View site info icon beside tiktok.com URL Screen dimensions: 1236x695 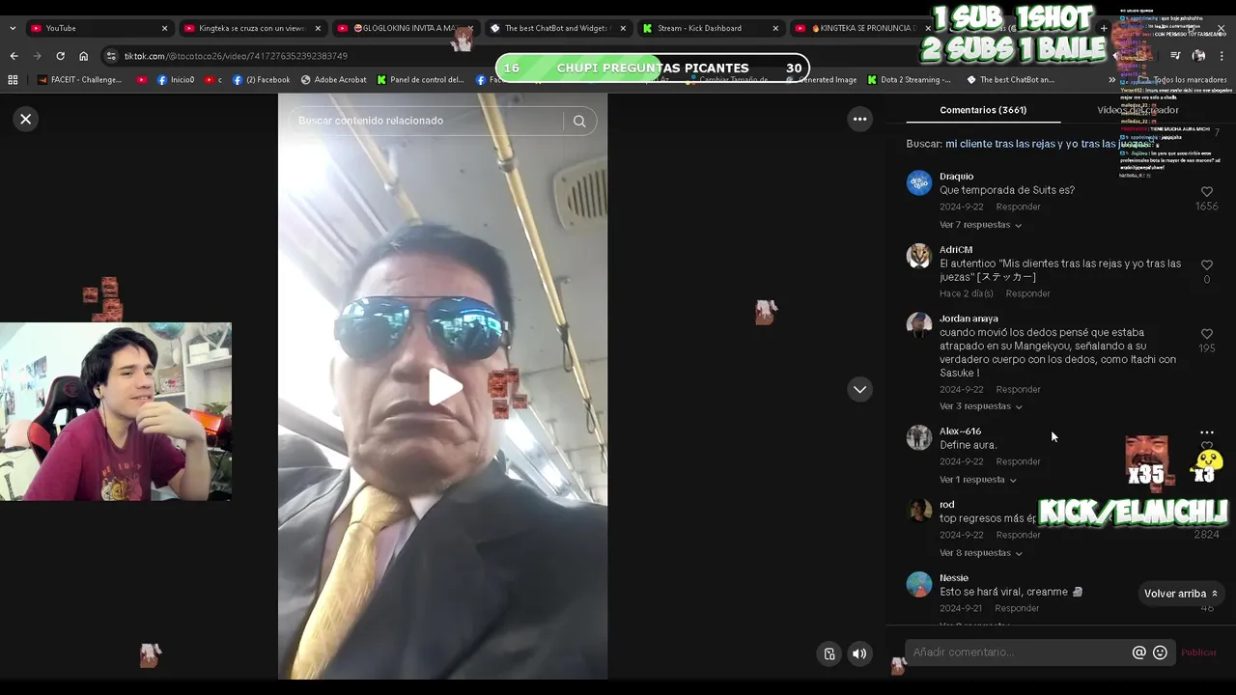click(111, 56)
